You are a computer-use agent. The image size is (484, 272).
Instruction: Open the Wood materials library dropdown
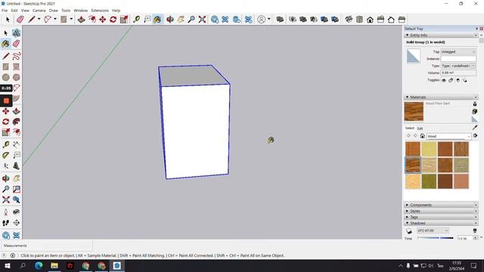[x=448, y=136]
